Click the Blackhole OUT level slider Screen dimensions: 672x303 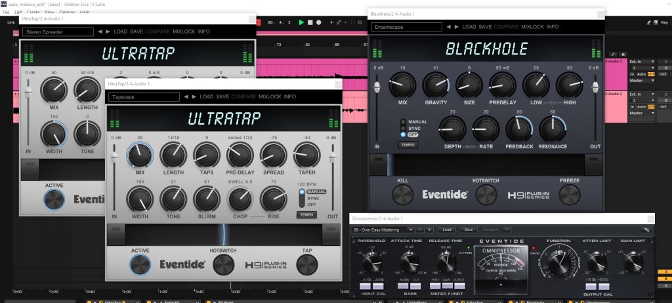[595, 89]
